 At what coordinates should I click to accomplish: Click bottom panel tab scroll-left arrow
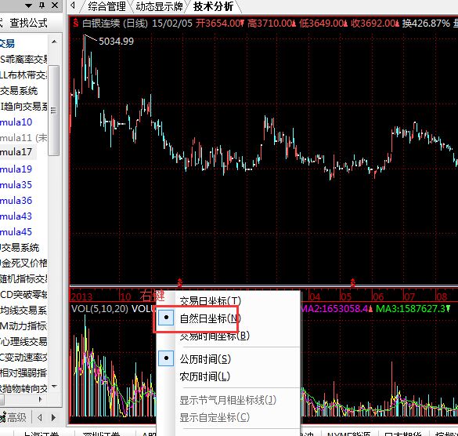pos(40,417)
